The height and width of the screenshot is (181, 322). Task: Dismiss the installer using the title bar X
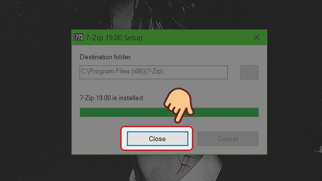click(x=256, y=37)
